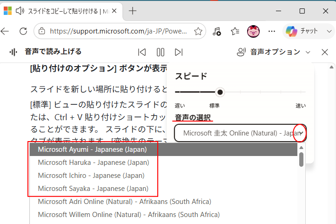Open the media control music icon
The image size is (336, 224).
click(217, 31)
